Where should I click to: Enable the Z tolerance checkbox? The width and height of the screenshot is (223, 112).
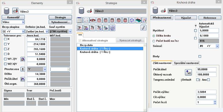(x=5, y=49)
